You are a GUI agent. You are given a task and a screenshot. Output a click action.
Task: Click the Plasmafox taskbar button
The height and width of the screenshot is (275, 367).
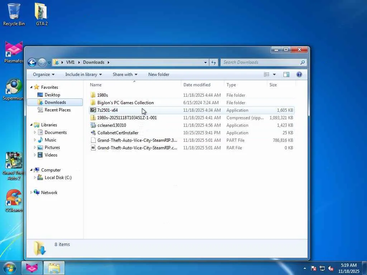click(32, 268)
